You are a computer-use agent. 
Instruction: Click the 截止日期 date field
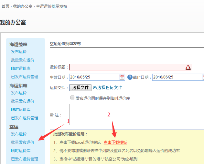point(176,77)
